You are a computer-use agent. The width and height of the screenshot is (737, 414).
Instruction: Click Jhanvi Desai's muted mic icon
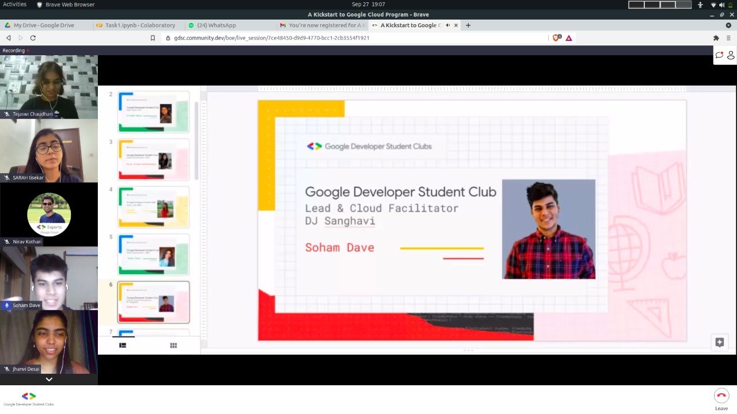(7, 369)
